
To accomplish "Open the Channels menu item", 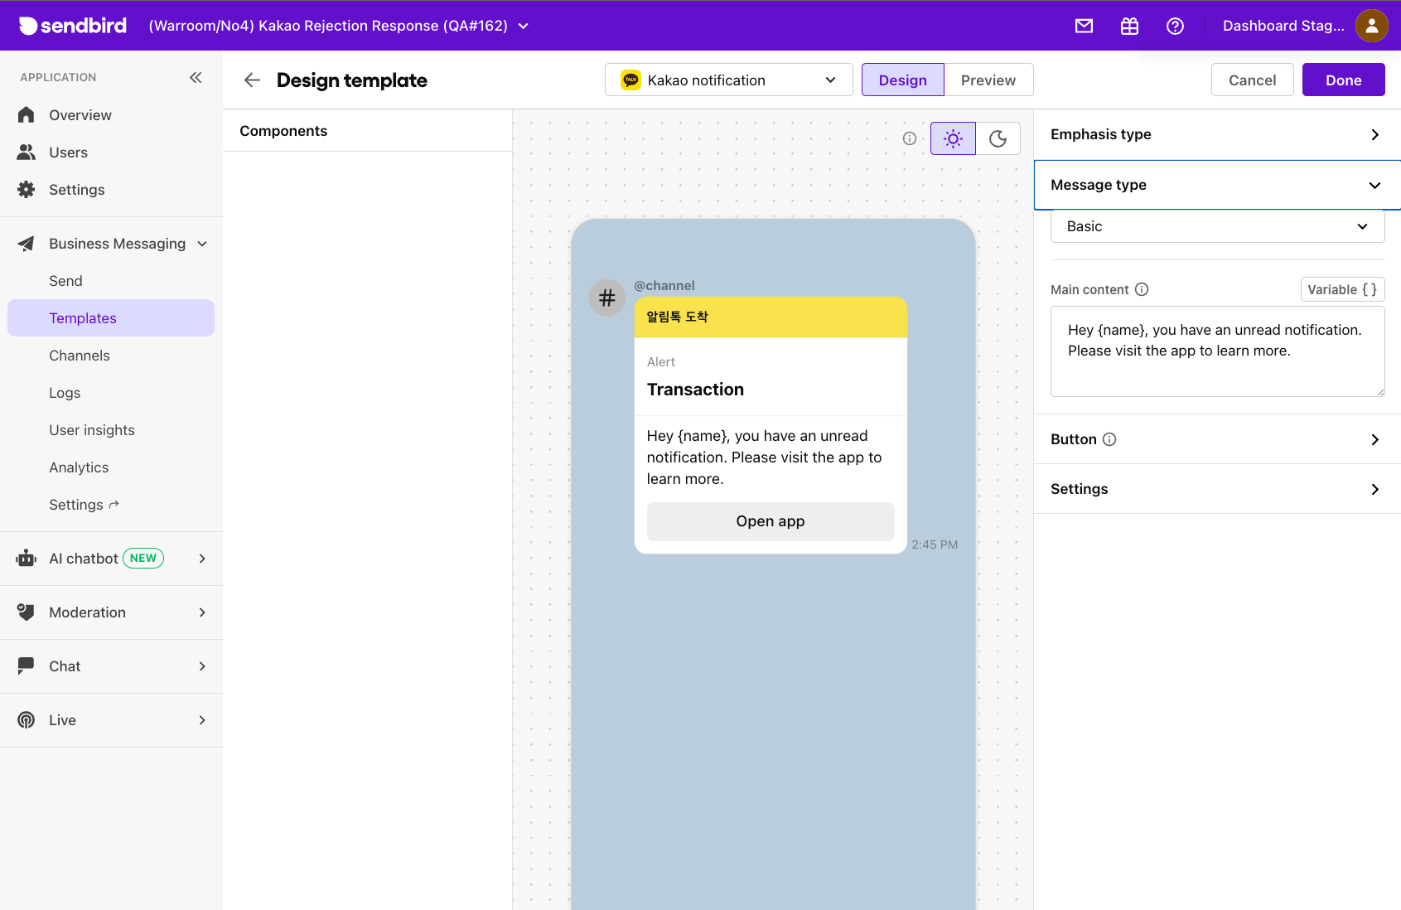I will 111,356.
